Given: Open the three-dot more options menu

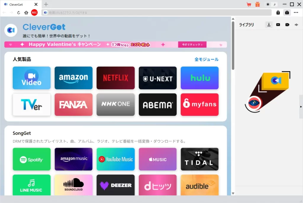Looking at the screenshot, I should coord(296,12).
